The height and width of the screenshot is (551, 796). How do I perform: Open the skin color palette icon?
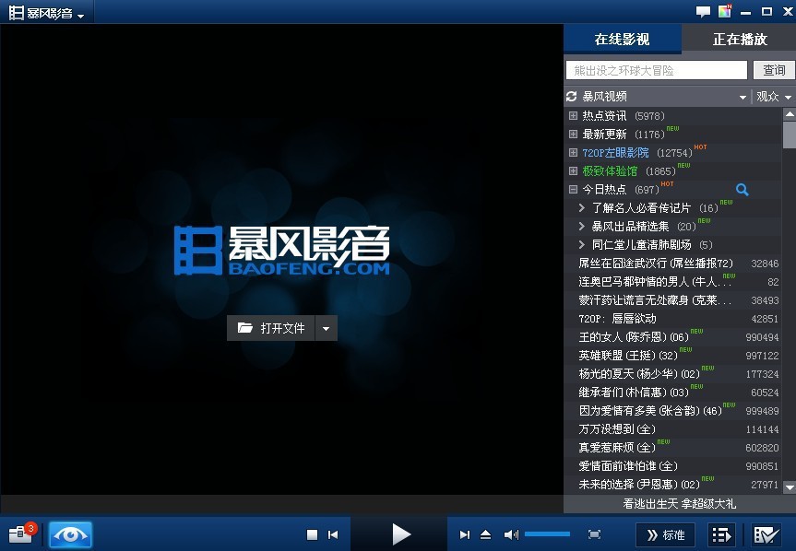pos(725,12)
